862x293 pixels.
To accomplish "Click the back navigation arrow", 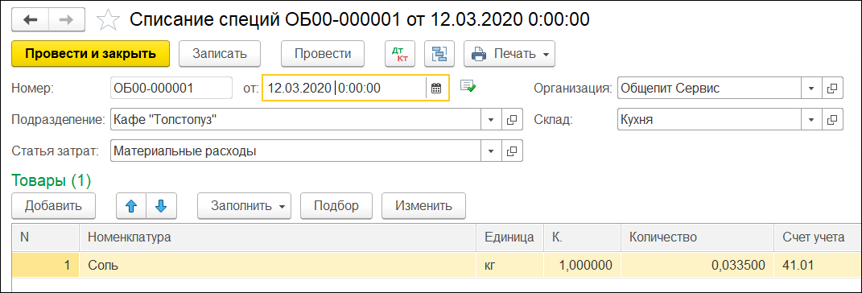I will click(31, 19).
